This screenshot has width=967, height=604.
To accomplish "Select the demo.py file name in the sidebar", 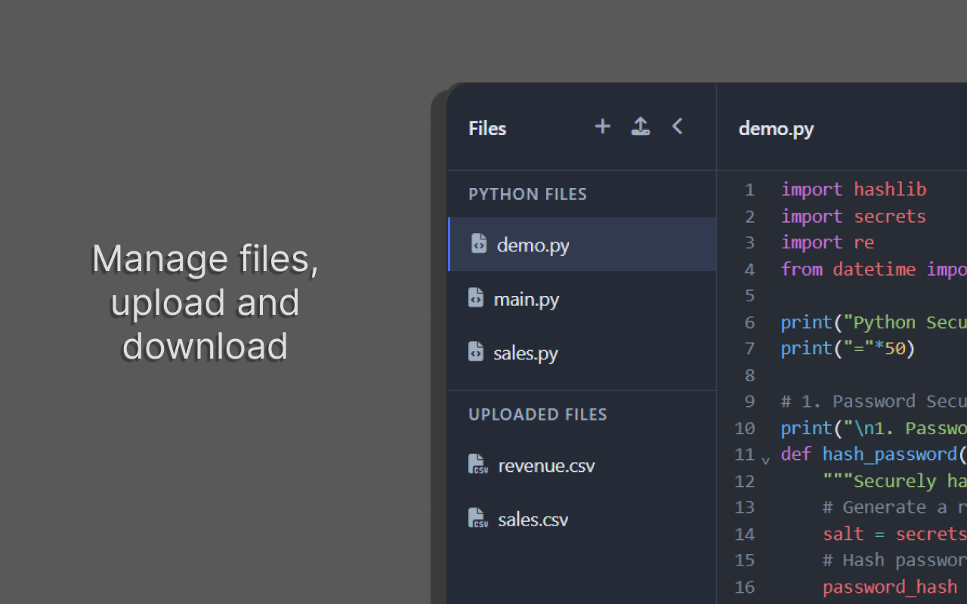I will [533, 245].
